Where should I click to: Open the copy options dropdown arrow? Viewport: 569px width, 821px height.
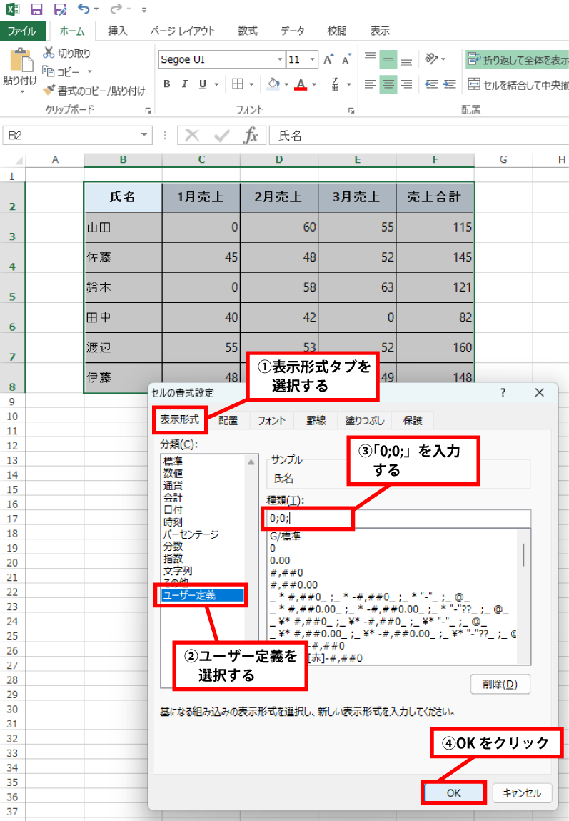coord(89,71)
